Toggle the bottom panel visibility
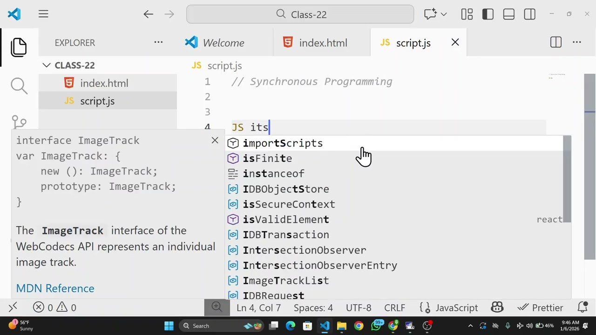 tap(509, 14)
